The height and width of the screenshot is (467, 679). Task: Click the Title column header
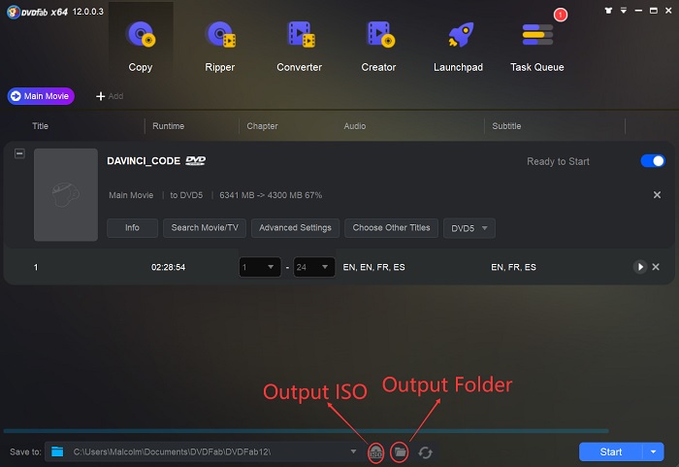coord(41,126)
